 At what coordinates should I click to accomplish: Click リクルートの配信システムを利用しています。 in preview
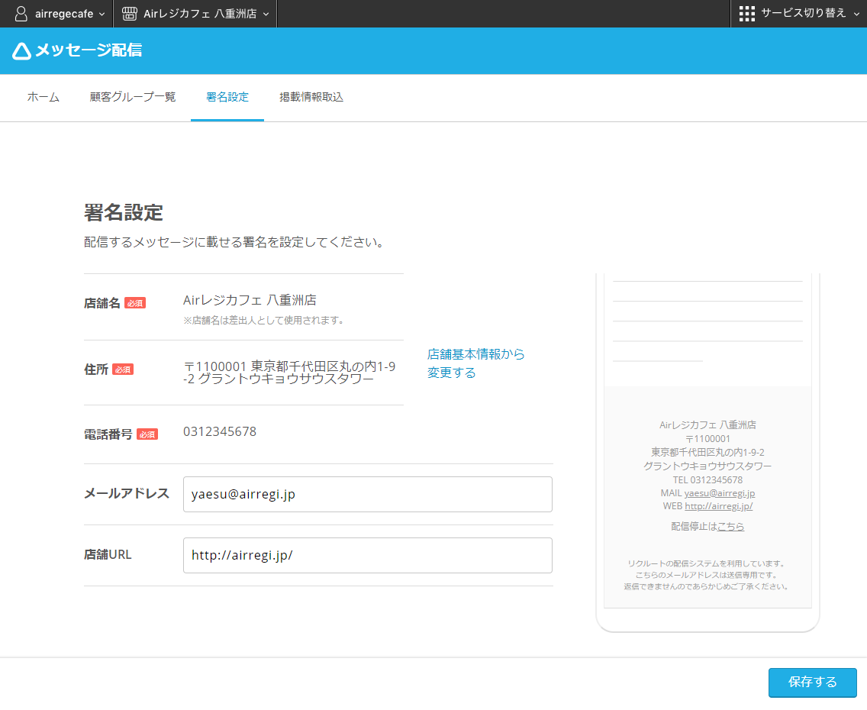[707, 564]
